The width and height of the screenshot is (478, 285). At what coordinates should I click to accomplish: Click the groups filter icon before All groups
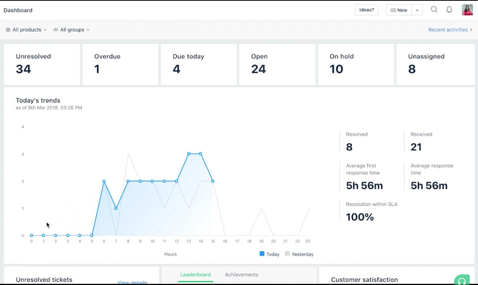pos(56,29)
